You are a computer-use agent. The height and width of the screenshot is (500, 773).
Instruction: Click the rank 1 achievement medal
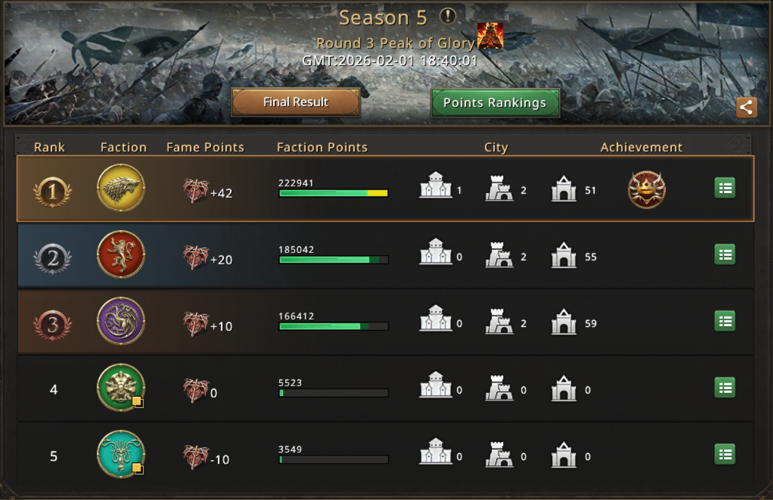(x=646, y=189)
